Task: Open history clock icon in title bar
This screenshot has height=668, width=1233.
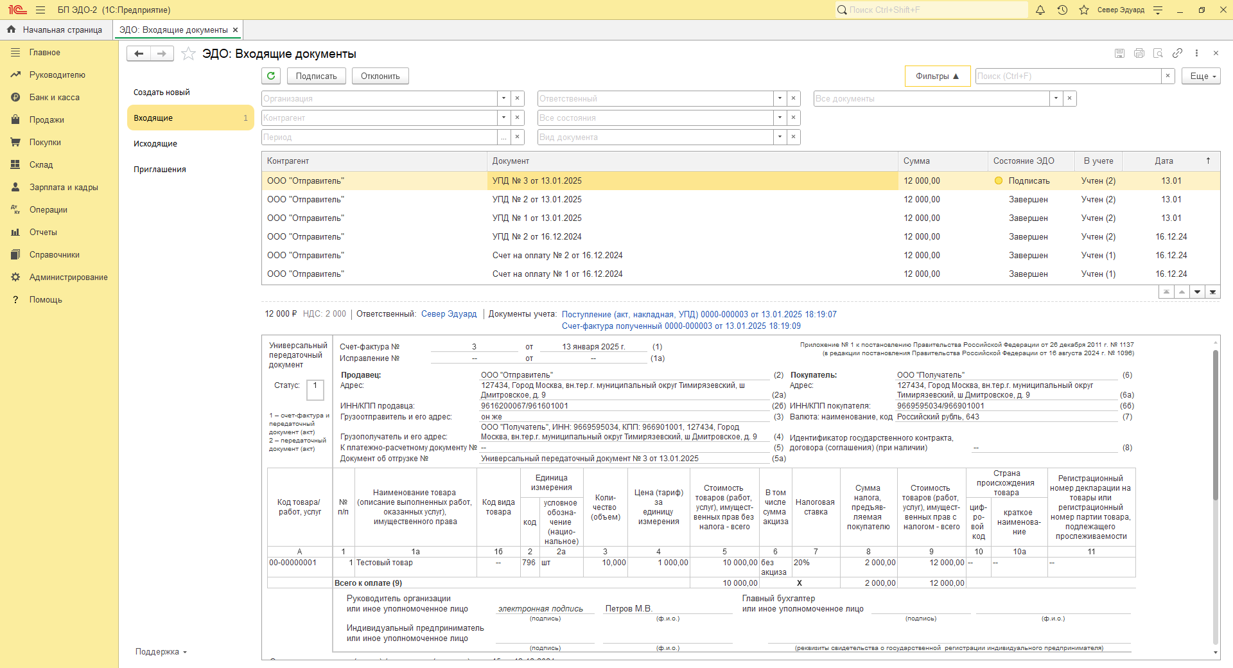Action: click(x=1062, y=10)
